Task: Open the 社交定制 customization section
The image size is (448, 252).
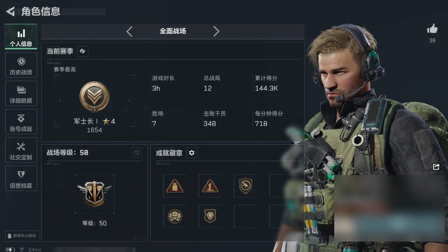Action: point(21,150)
